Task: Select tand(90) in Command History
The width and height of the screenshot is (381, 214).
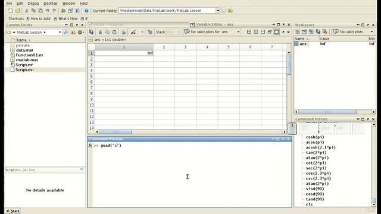Action: point(315,199)
